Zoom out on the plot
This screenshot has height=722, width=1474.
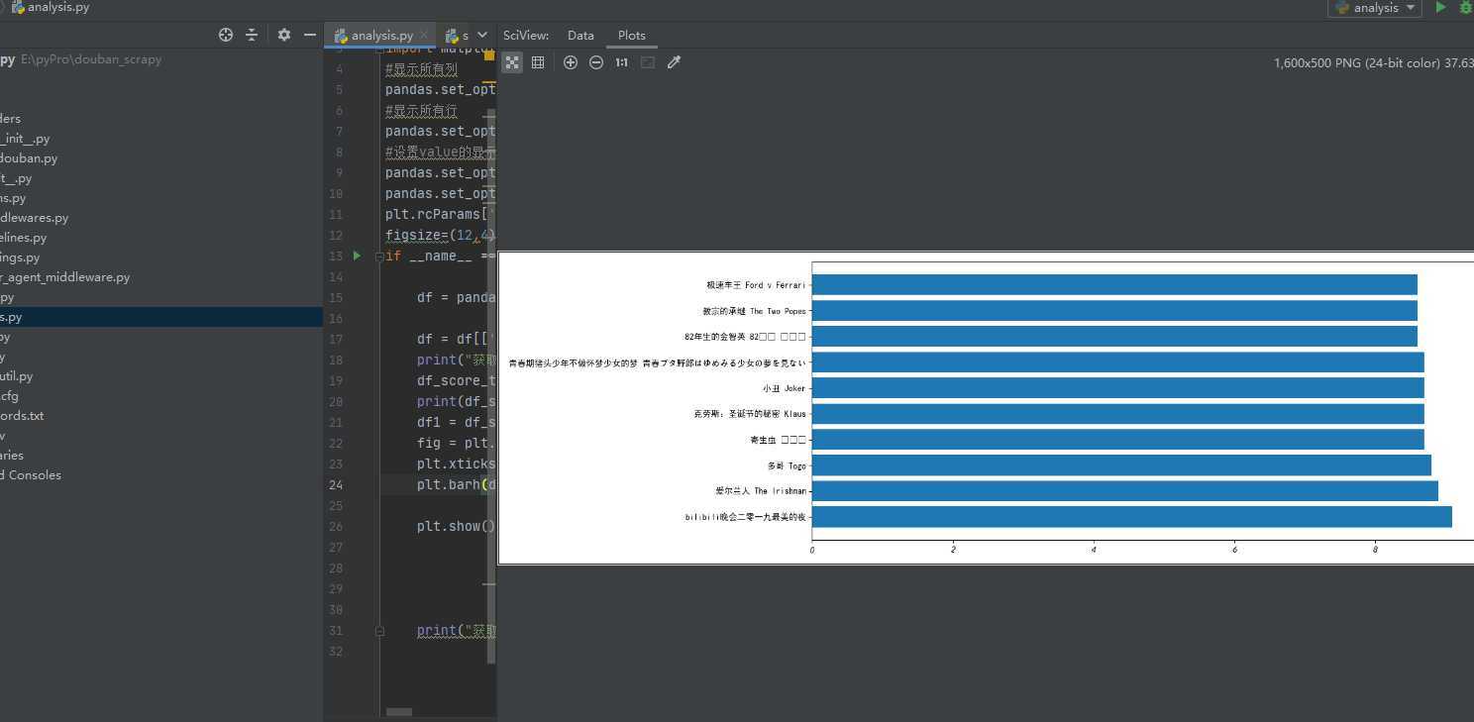tap(596, 62)
